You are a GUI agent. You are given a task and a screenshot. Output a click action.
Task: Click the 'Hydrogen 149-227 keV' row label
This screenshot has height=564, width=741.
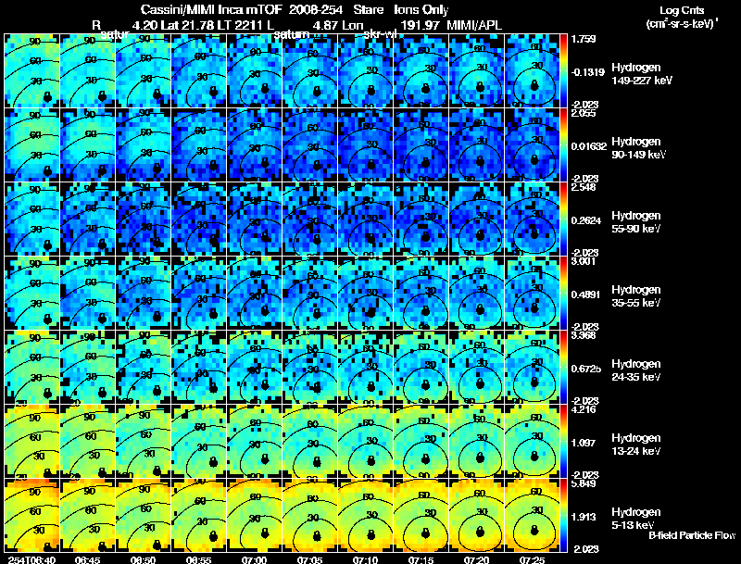pyautogui.click(x=642, y=74)
